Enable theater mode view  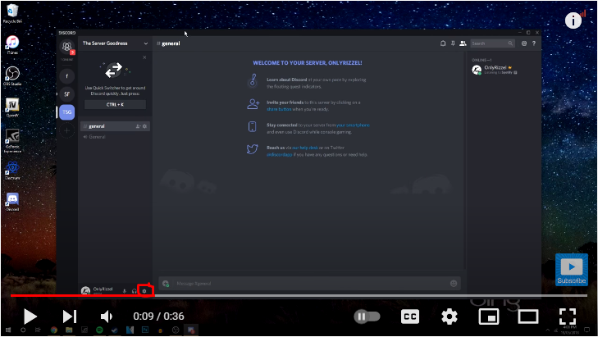527,317
